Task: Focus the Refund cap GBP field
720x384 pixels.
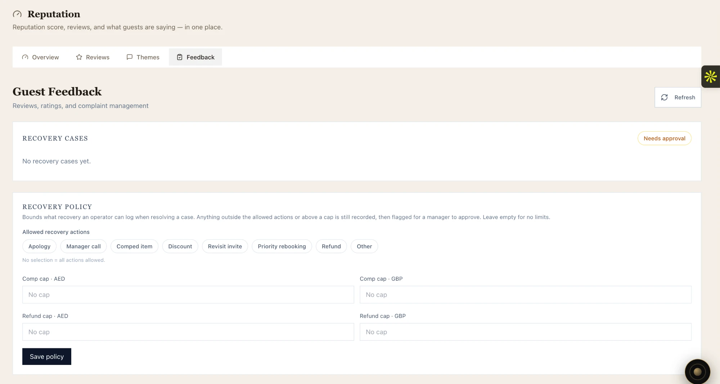Action: click(x=526, y=332)
